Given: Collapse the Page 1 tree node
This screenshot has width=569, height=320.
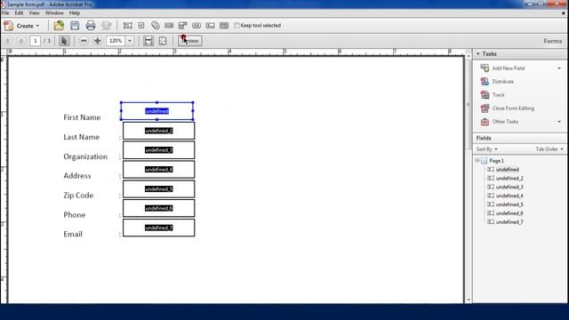Looking at the screenshot, I should click(x=477, y=160).
